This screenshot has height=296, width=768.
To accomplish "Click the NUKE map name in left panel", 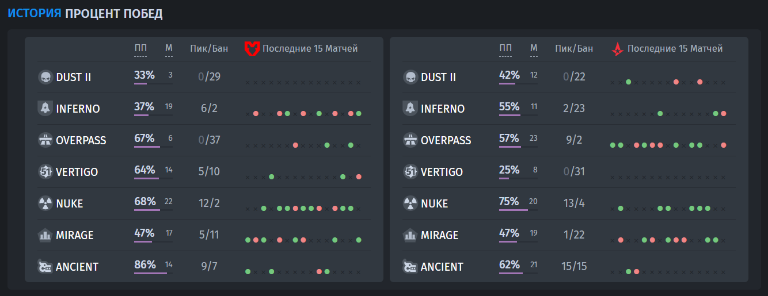I will point(70,204).
